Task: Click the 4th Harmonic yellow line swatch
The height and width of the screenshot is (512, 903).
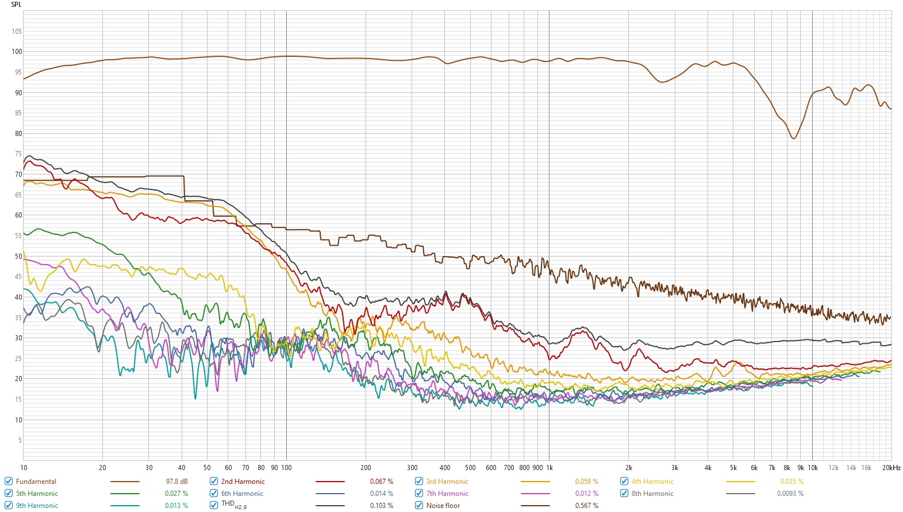Action: coord(740,482)
